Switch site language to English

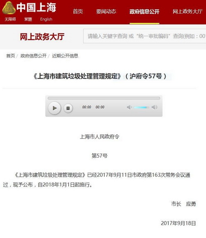46,19
